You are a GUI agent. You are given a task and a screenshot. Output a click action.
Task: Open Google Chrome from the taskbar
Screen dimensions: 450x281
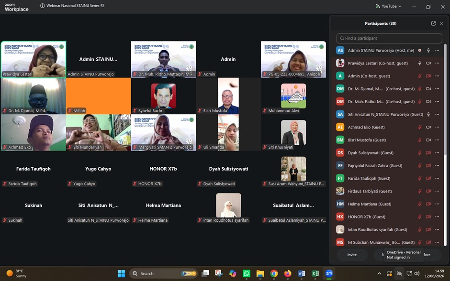coord(274,273)
